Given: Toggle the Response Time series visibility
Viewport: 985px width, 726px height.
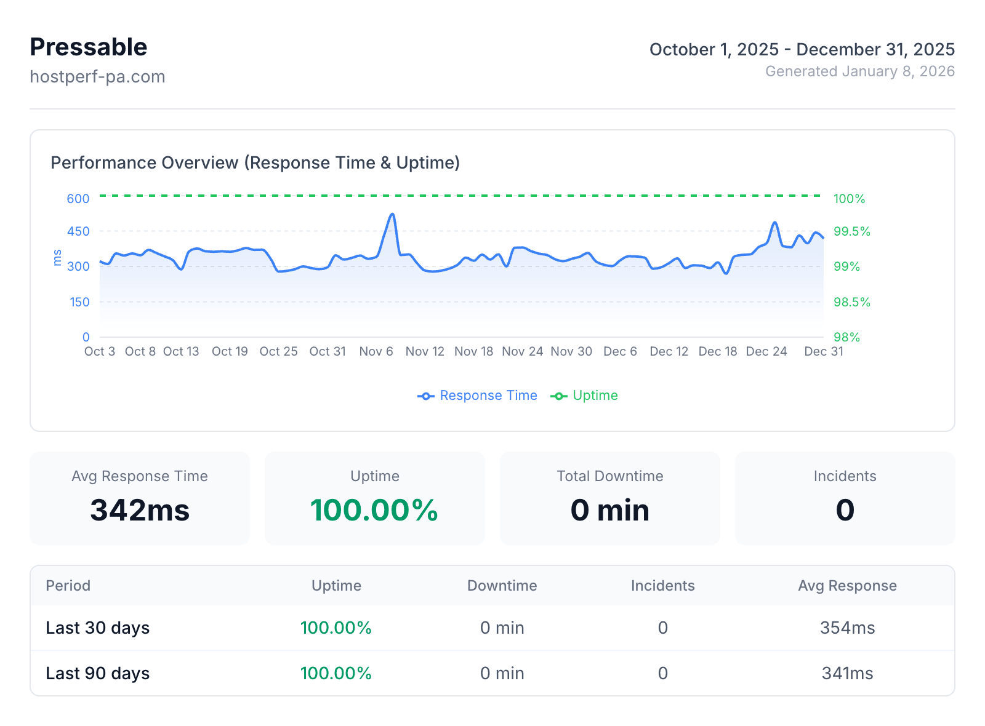Looking at the screenshot, I should point(488,396).
